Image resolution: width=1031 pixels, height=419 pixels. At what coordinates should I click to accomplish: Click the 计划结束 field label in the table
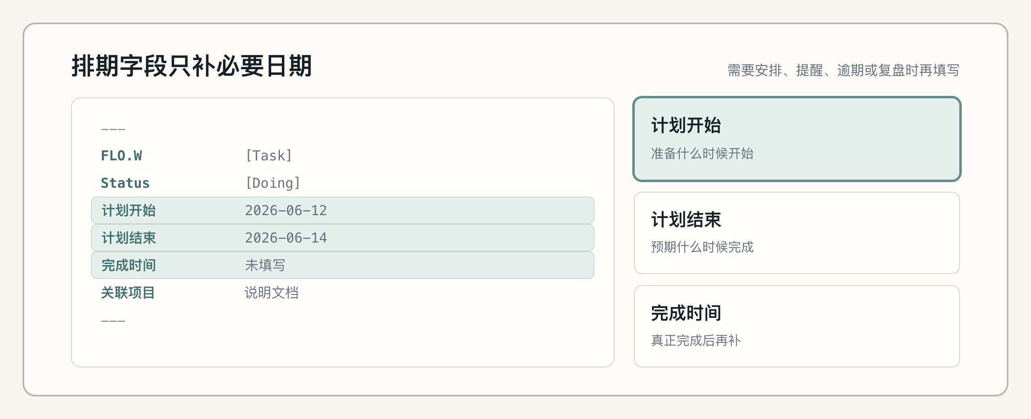point(128,238)
